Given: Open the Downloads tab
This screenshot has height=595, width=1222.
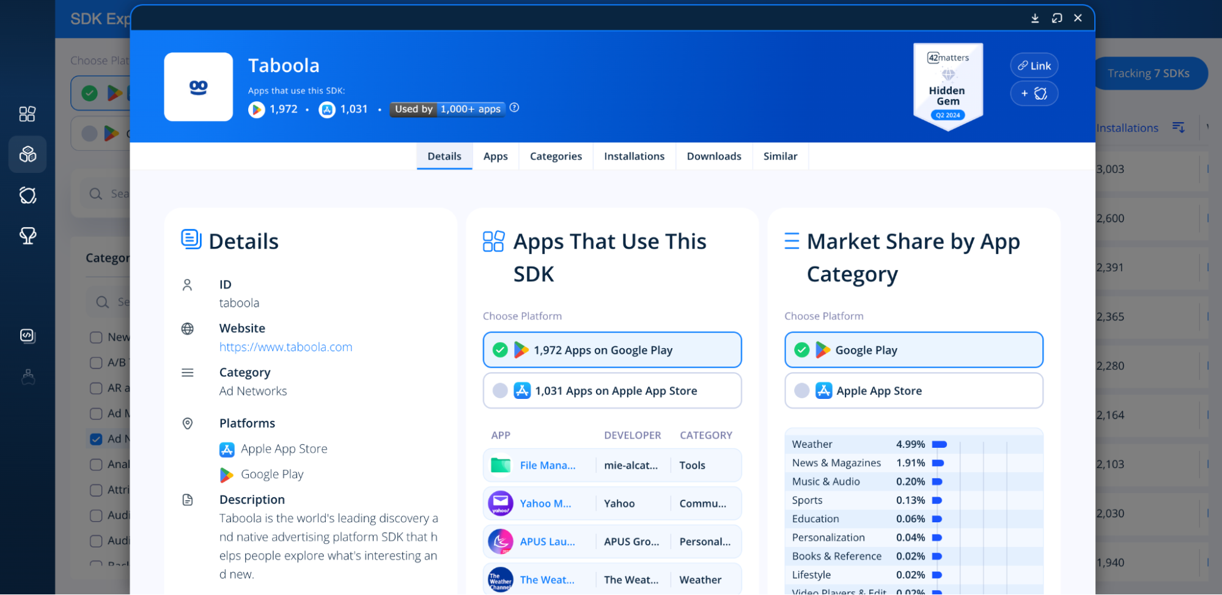Looking at the screenshot, I should pos(714,156).
